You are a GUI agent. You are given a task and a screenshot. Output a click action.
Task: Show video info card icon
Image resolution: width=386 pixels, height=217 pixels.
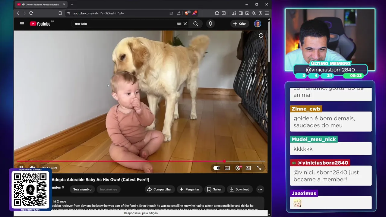click(261, 36)
